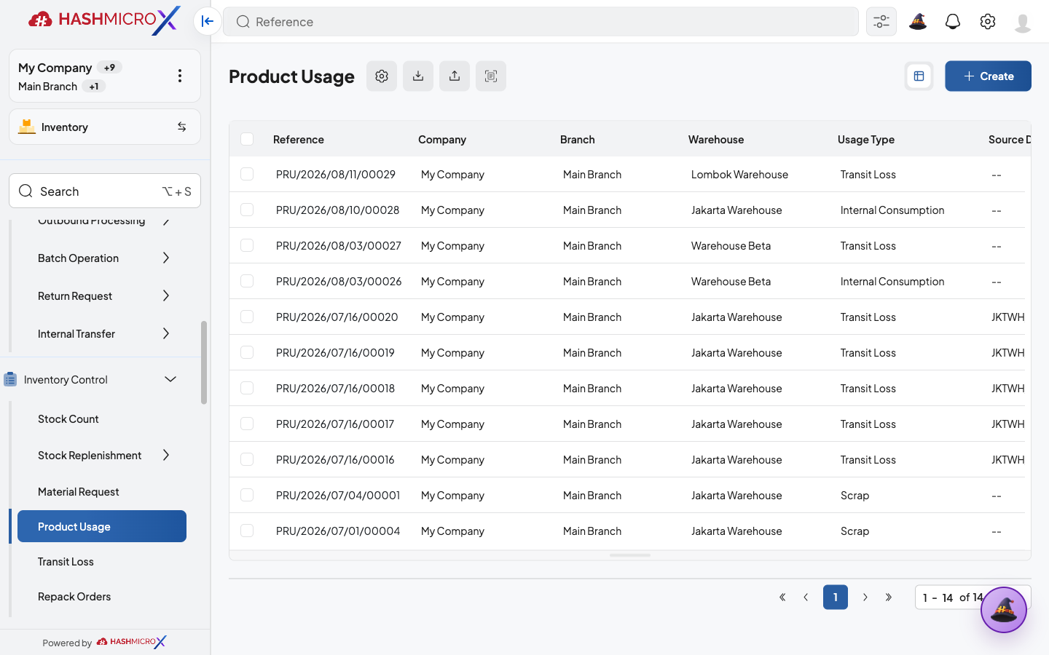Screen dimensions: 1049x655
Task: Click the Inventory Control clipboard icon
Action: (x=10, y=379)
